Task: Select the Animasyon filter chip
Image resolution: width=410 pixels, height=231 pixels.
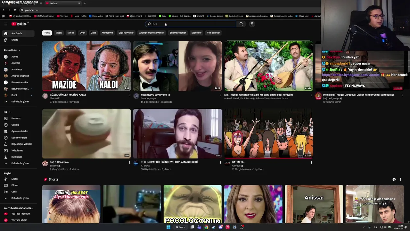Action: click(x=107, y=33)
